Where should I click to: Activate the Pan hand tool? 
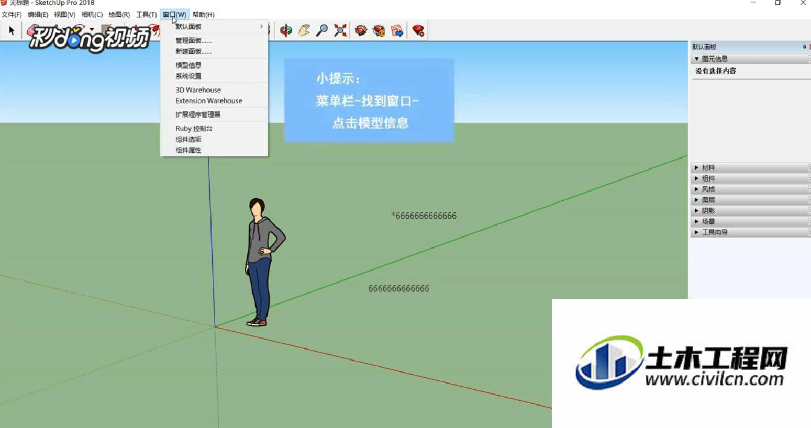coord(304,30)
